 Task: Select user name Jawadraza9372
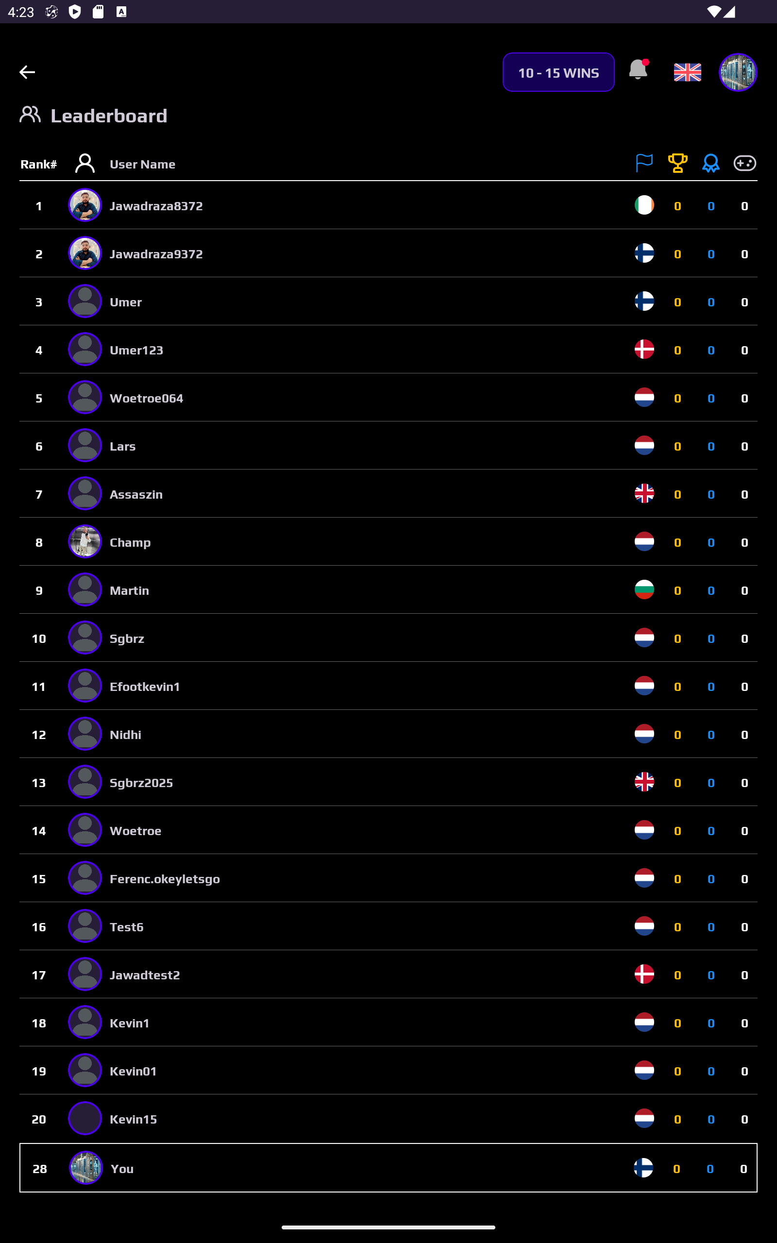click(156, 254)
